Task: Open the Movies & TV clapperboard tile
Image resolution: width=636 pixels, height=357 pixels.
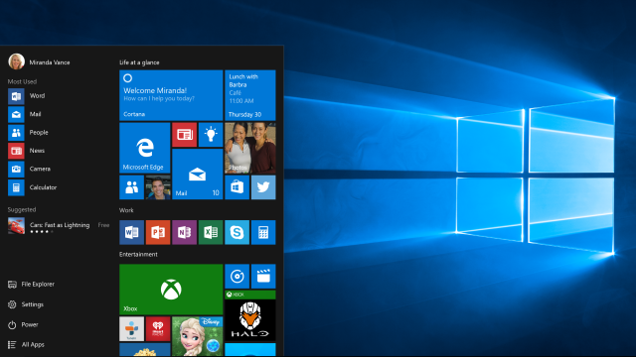Action: pos(263,277)
